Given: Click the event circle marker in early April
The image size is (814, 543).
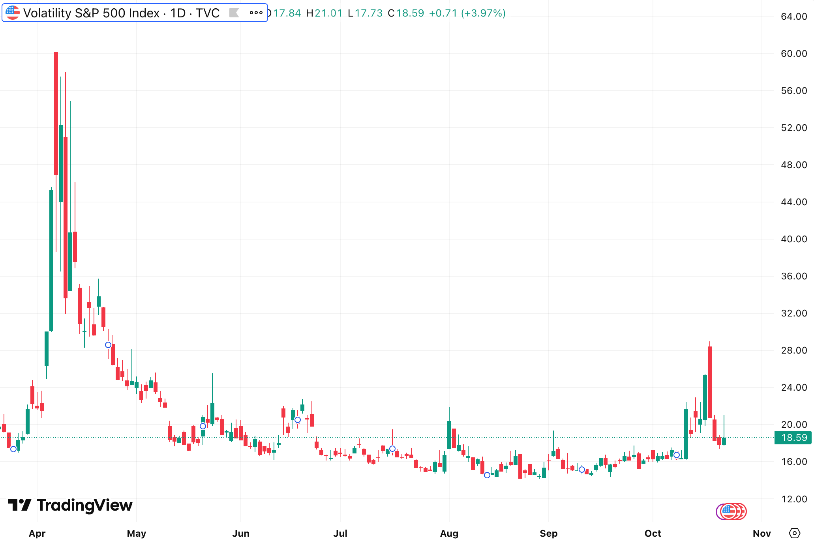Looking at the screenshot, I should tap(13, 449).
